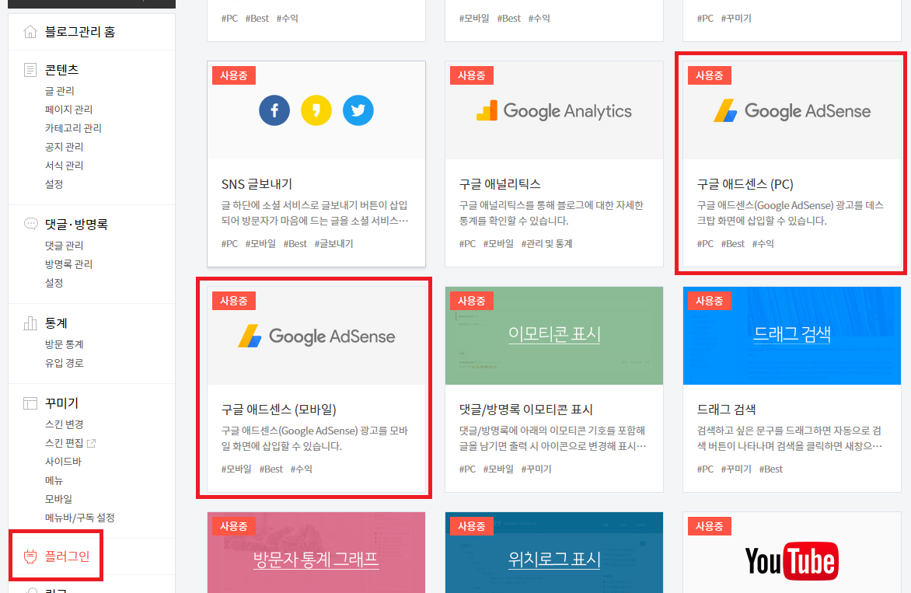
Task: Click the SNS 글보내기 title
Action: tap(257, 184)
